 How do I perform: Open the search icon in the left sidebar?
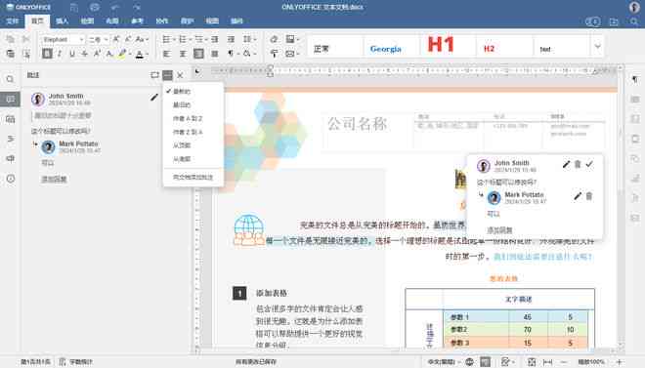[x=11, y=79]
